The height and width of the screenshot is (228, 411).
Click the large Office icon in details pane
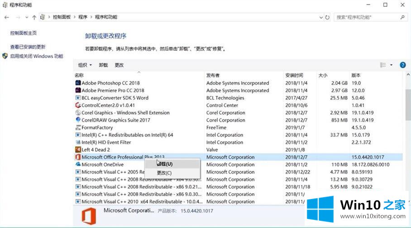click(x=89, y=216)
